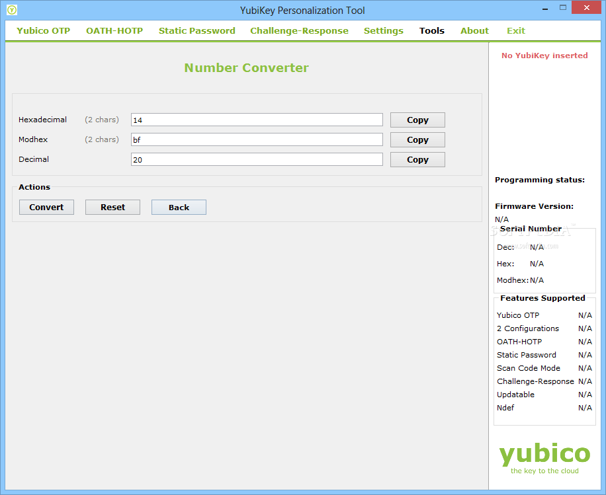Click the 'Hexadecimal' field label
The height and width of the screenshot is (495, 606).
tap(42, 120)
